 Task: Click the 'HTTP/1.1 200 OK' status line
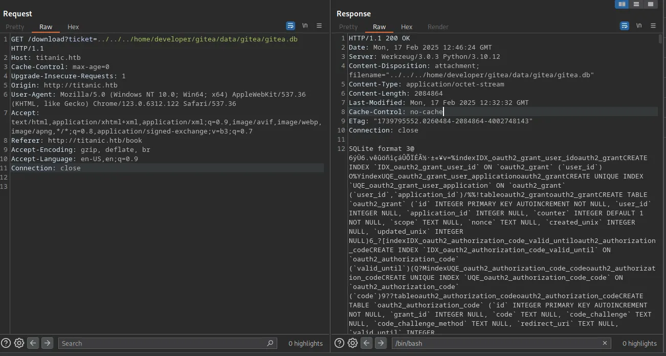[x=379, y=38]
